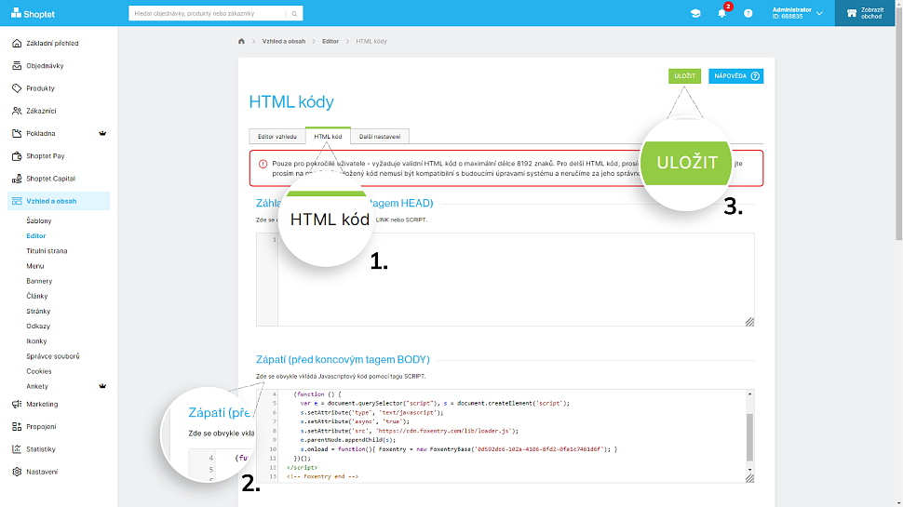Open the Menu submenu item
Viewport: 903px width, 507px height.
35,266
